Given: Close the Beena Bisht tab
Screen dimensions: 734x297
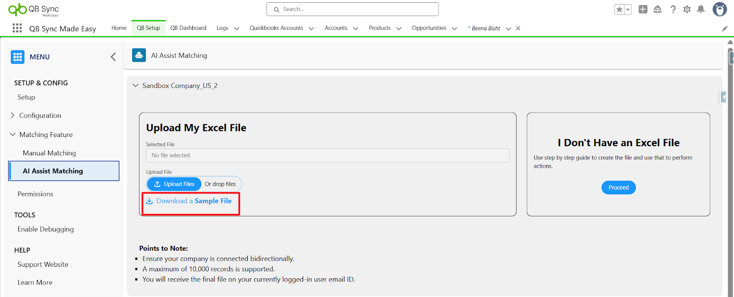Looking at the screenshot, I should pyautogui.click(x=518, y=28).
